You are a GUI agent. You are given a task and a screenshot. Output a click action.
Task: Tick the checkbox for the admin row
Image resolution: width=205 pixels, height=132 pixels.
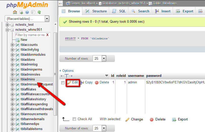pyautogui.click(x=63, y=83)
